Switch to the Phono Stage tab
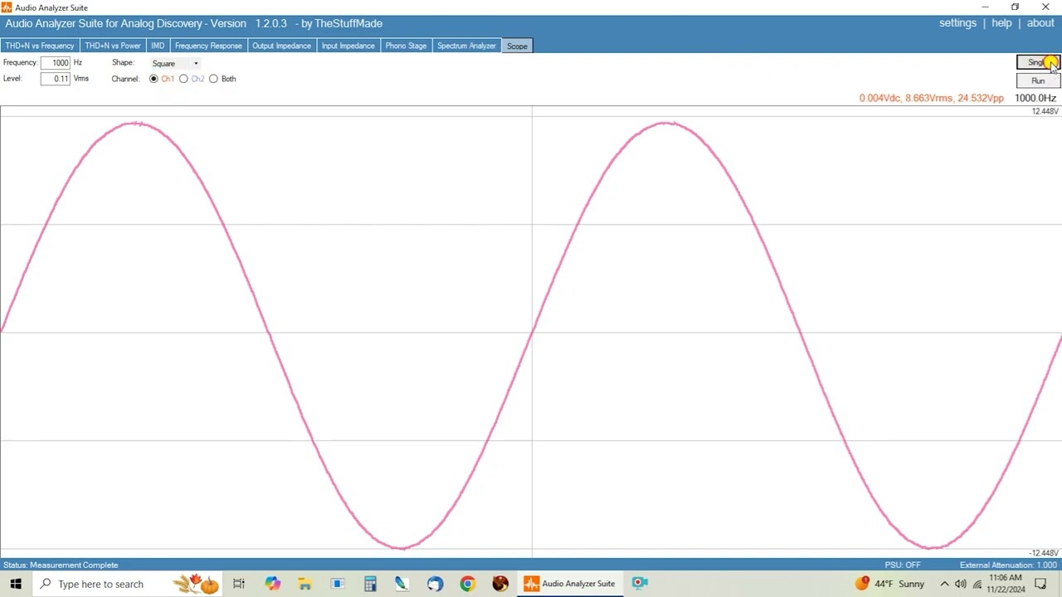This screenshot has width=1062, height=597. click(x=406, y=46)
